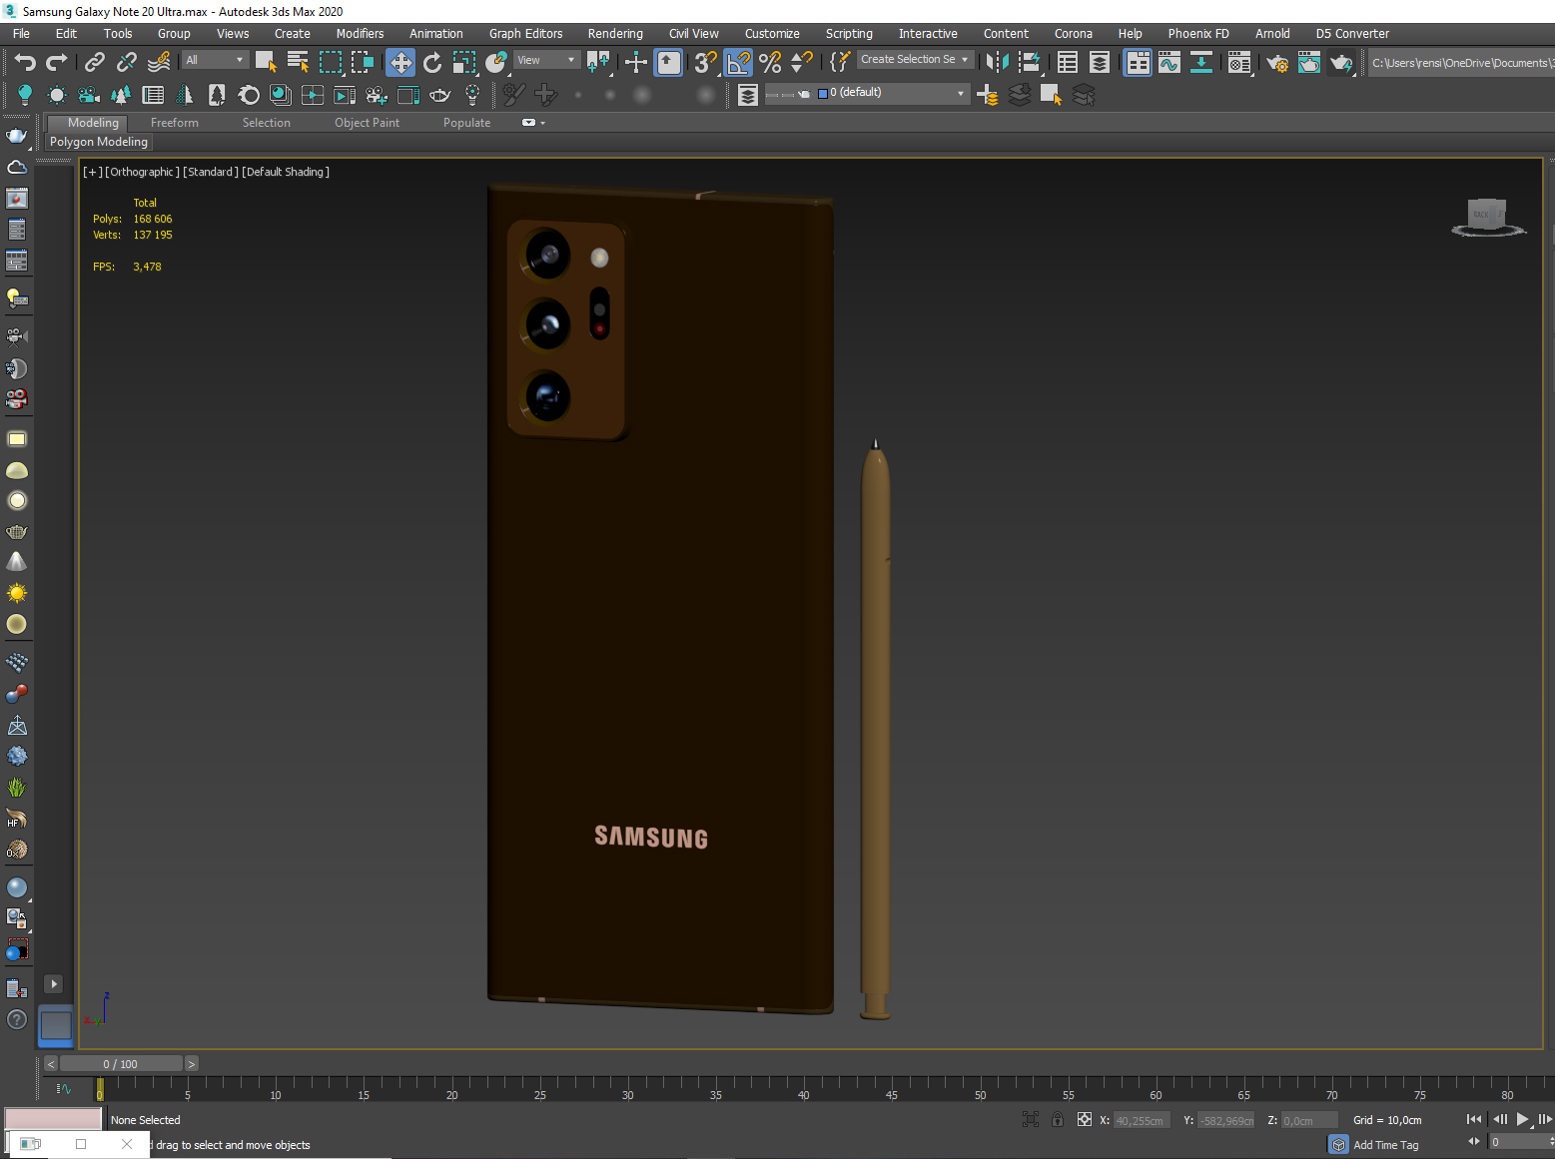The image size is (1555, 1159).
Task: Open the Corona menu
Action: tap(1073, 33)
